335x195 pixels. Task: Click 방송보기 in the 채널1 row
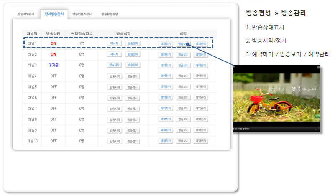[183, 43]
